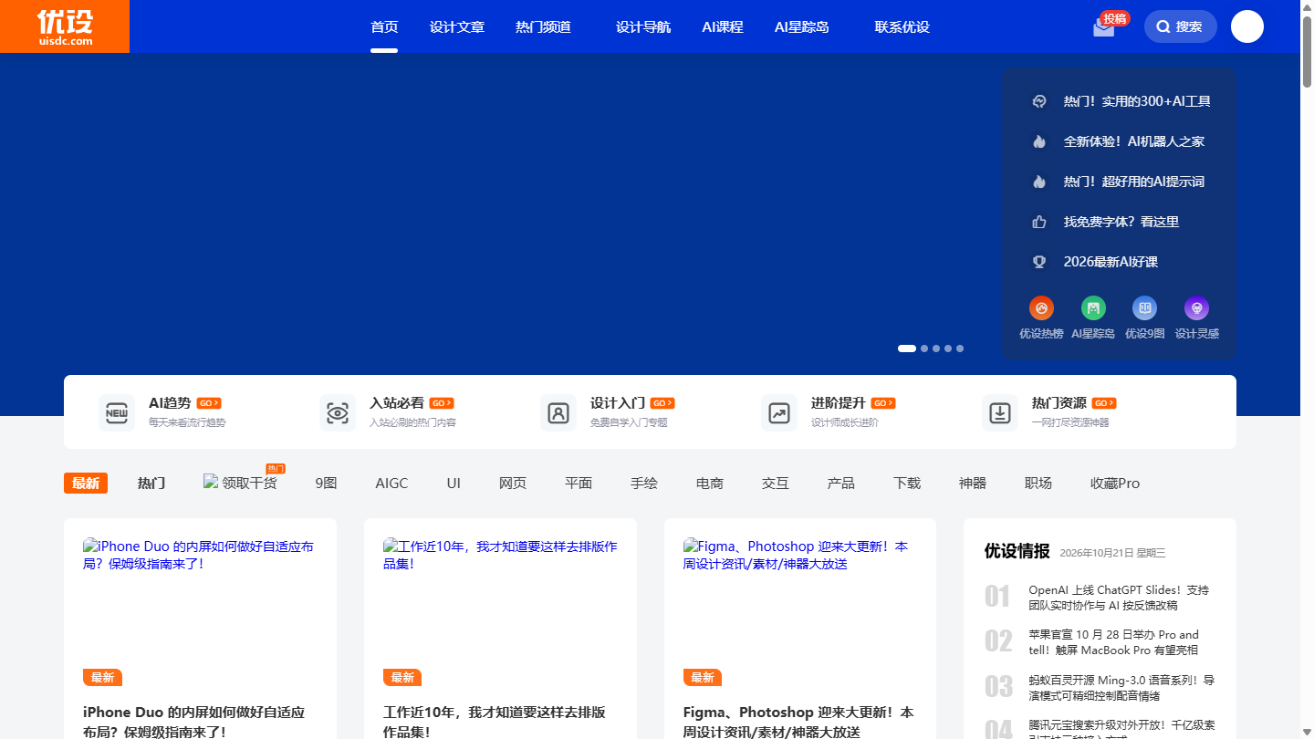This screenshot has height=739, width=1314.
Task: Open 优设热榜 orange round icon
Action: point(1041,308)
